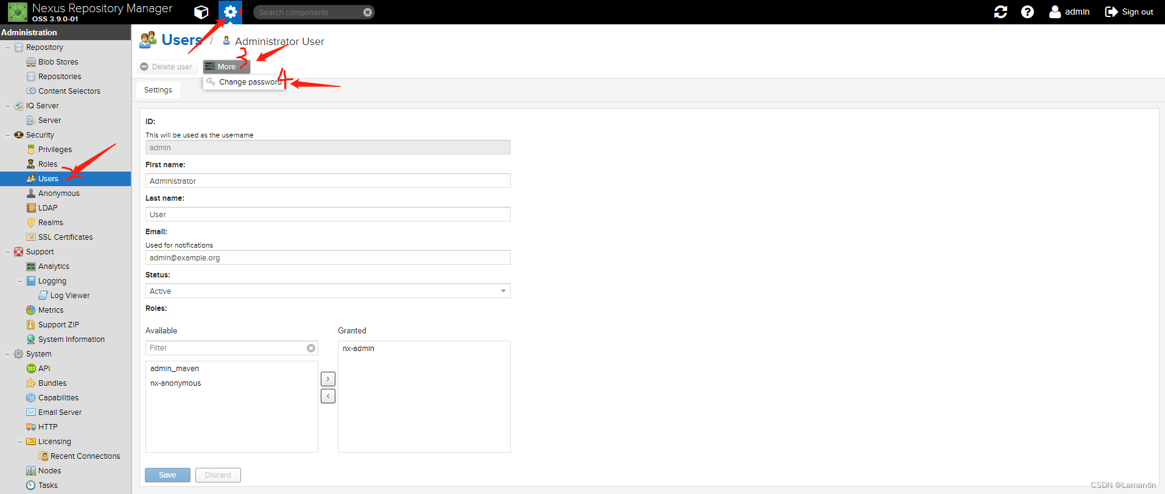Click Sign out
Viewport: 1165px width, 494px height.
tap(1129, 12)
